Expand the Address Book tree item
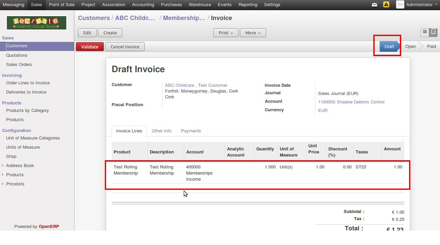This screenshot has height=245, width=440. coord(3,166)
